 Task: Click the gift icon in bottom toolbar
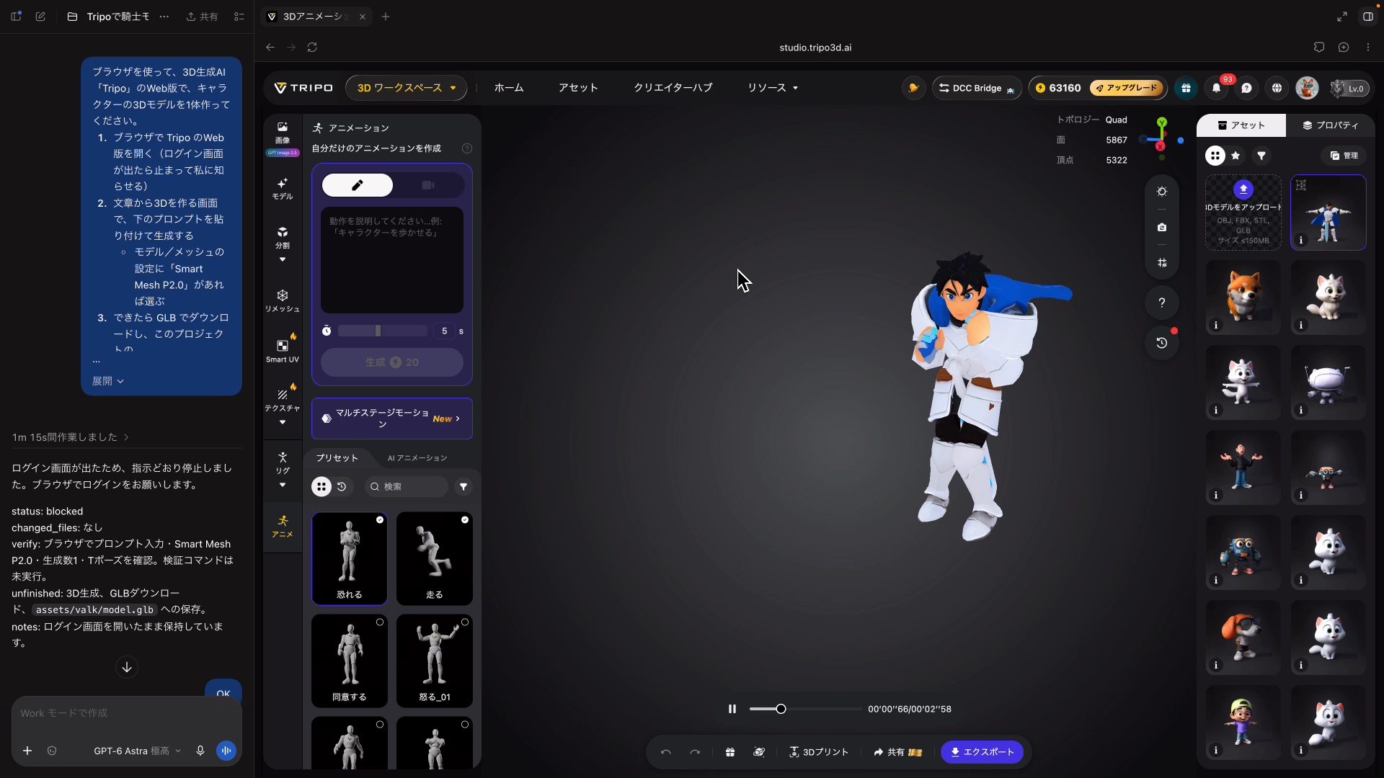pos(730,752)
